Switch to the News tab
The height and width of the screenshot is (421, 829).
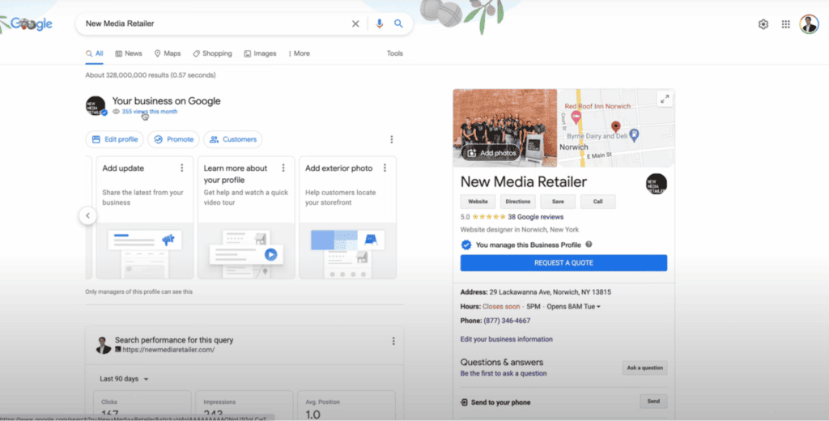point(129,53)
